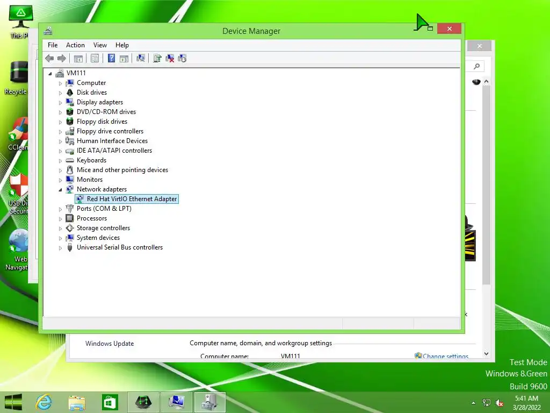Click the Scan for hardware changes icon
The height and width of the screenshot is (413, 550).
pyautogui.click(x=141, y=58)
